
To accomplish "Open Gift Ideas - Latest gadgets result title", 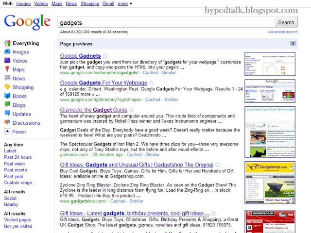I will point(135,213).
